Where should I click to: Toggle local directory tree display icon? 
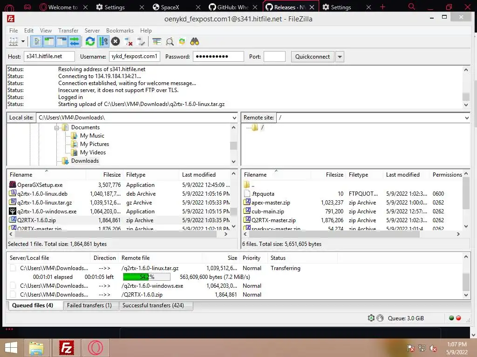pyautogui.click(x=49, y=41)
